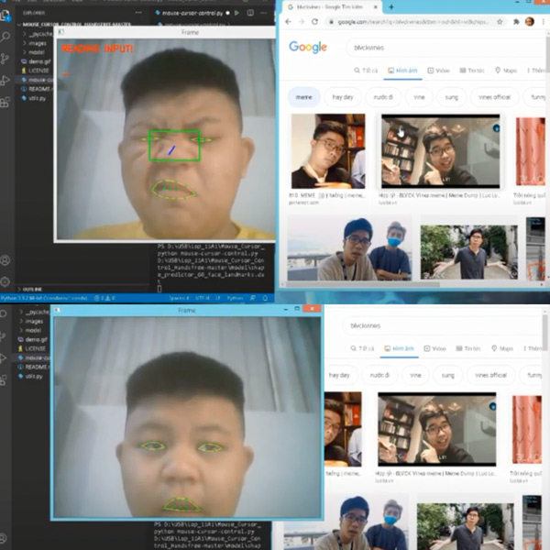The image size is (550, 550).
Task: Open the Run and Debug view
Action: [x=5, y=78]
